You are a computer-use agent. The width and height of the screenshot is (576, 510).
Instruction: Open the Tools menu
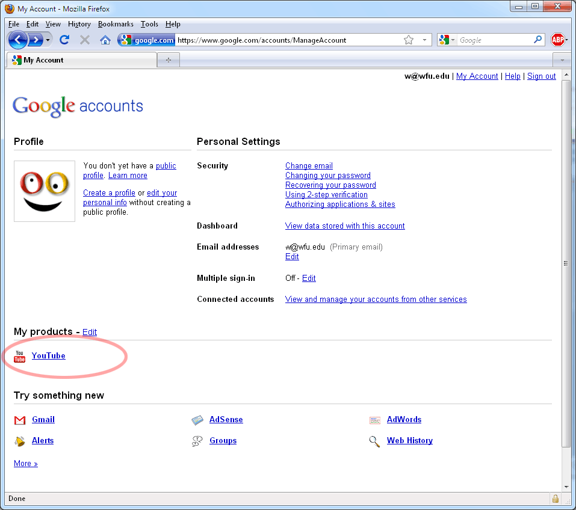click(x=149, y=24)
